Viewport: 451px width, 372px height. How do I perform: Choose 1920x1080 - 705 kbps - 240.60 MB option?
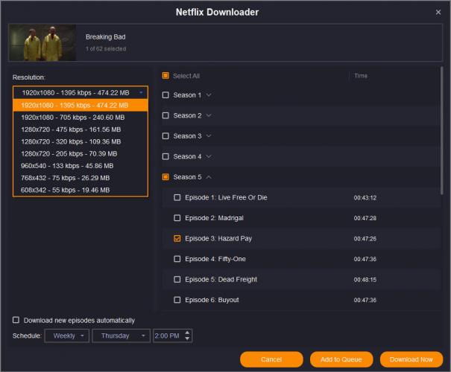(81, 118)
